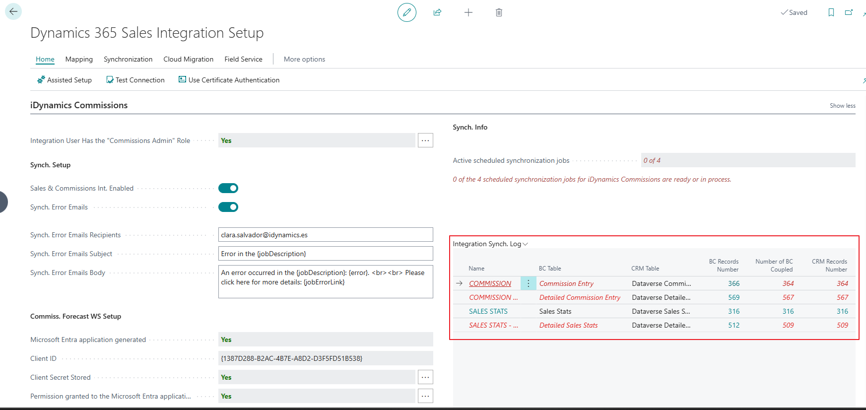This screenshot has width=866, height=410.
Task: Click BC Records Number value 366
Action: point(734,283)
